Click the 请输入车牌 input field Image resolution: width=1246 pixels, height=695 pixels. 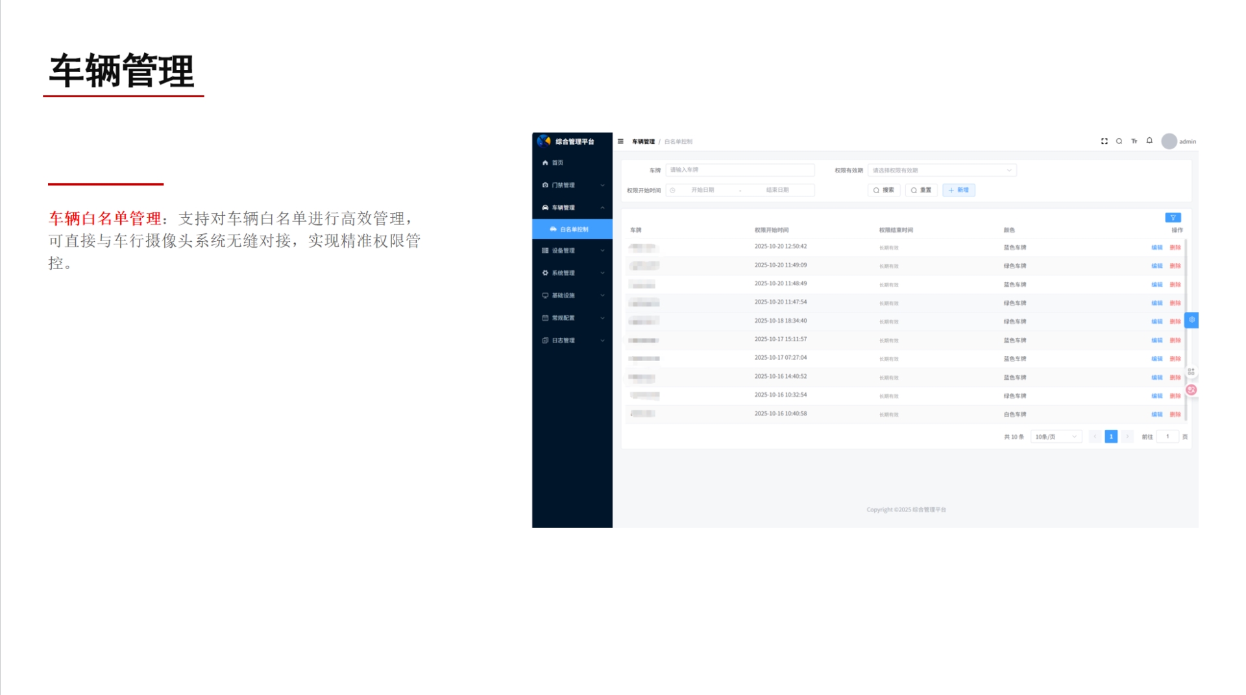coord(740,169)
